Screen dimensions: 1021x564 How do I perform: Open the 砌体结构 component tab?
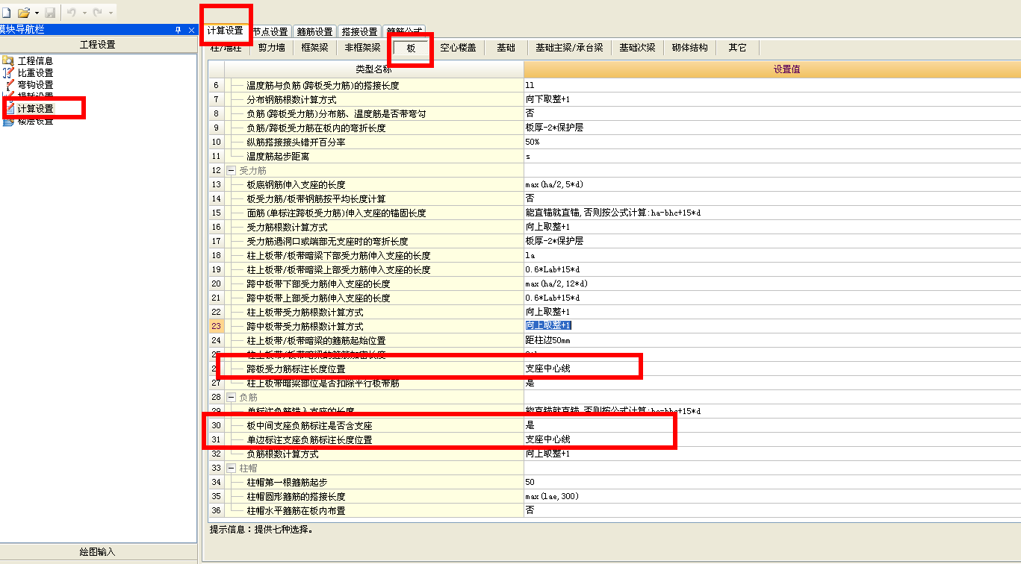click(x=689, y=48)
